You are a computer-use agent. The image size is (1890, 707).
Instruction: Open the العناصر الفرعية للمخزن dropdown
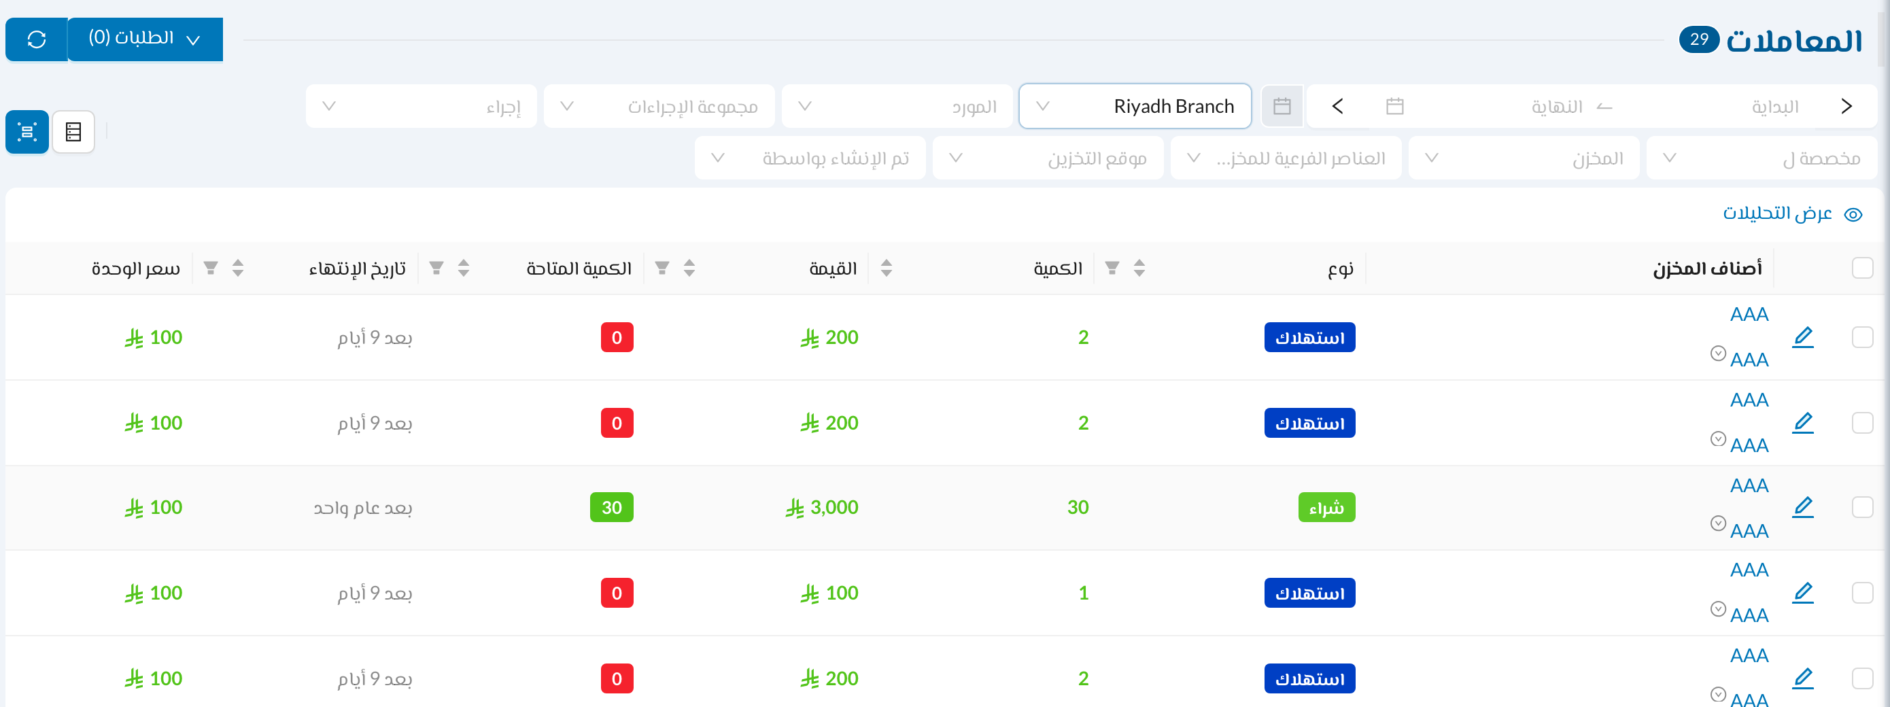click(1286, 158)
